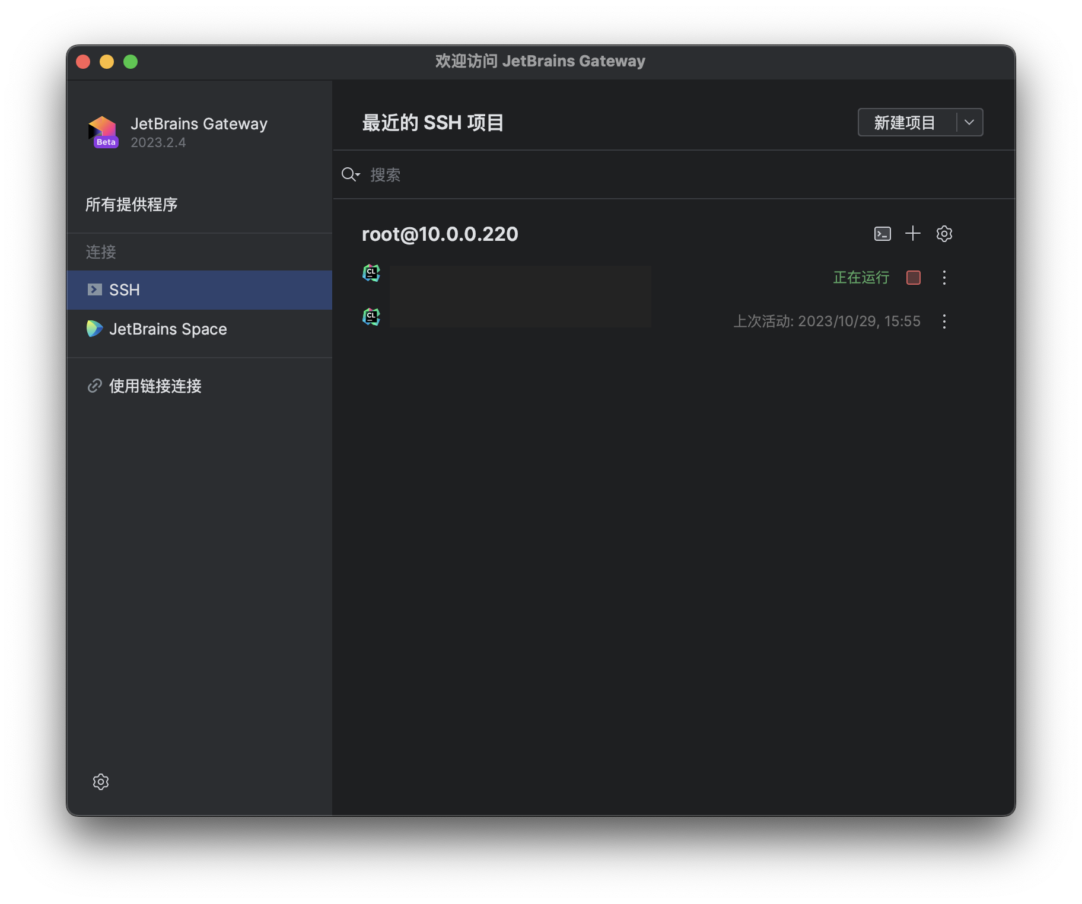1082x904 pixels.
Task: Click the plus icon to add new project
Action: click(913, 234)
